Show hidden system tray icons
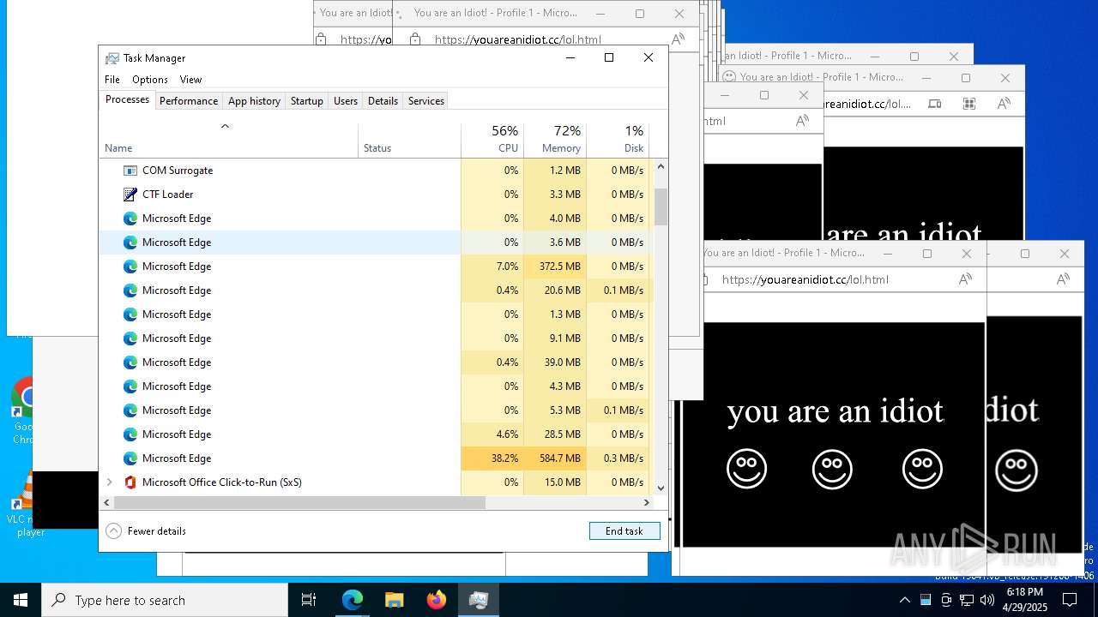 pyautogui.click(x=904, y=600)
